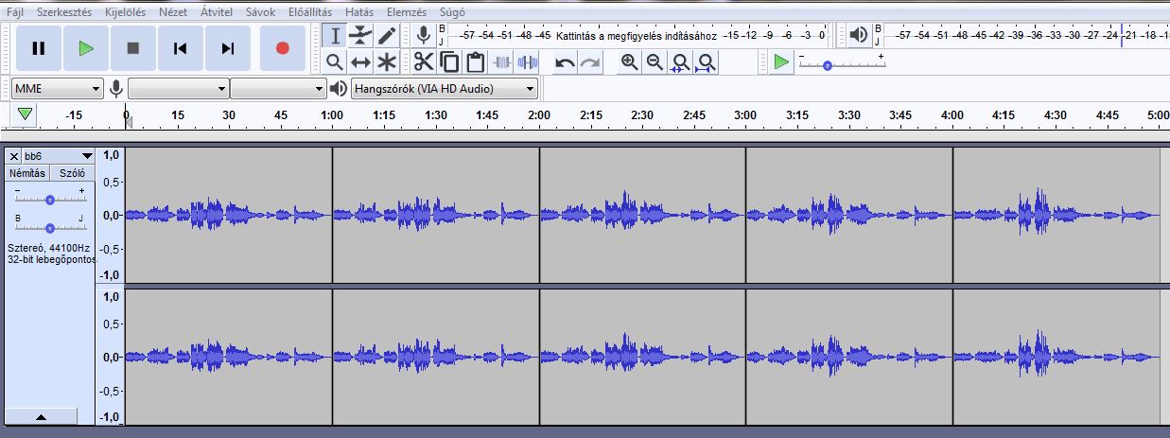Click the Zoom In magnifier icon
The width and height of the screenshot is (1170, 438).
point(629,62)
